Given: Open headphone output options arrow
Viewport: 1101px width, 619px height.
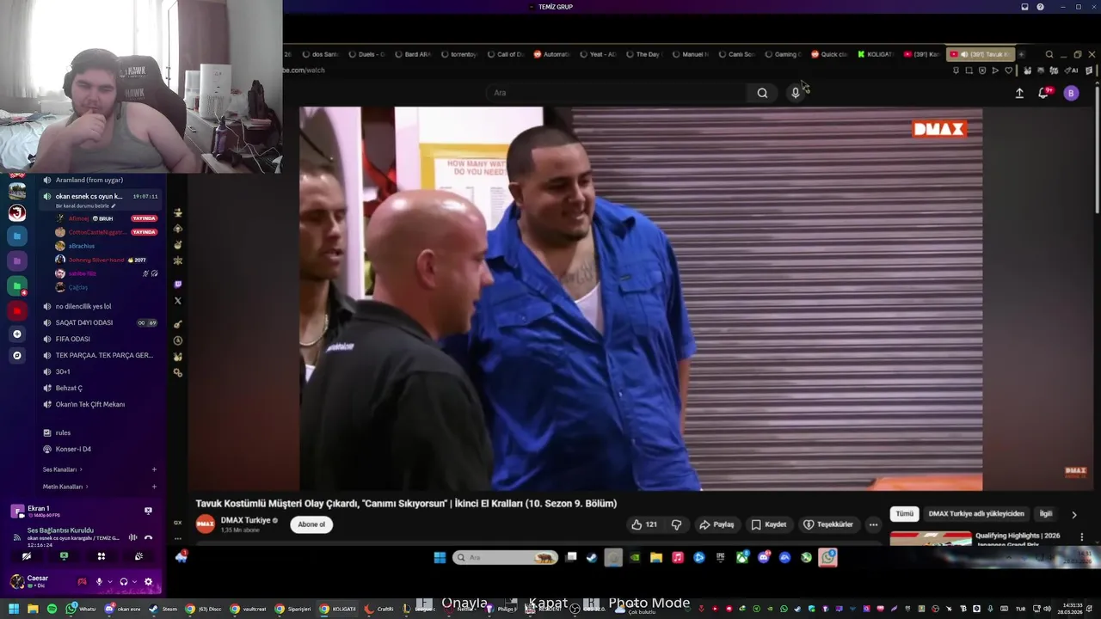Looking at the screenshot, I should tap(134, 582).
